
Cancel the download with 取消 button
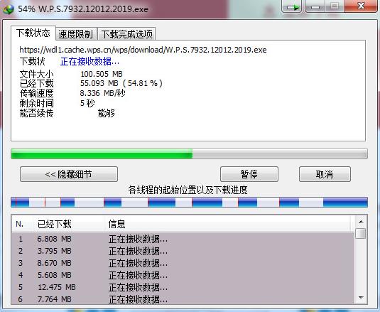tap(325, 174)
